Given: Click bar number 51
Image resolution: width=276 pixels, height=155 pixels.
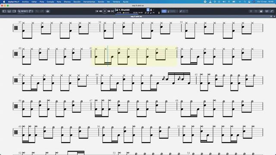Looking at the screenshot, I should (x=179, y=126).
